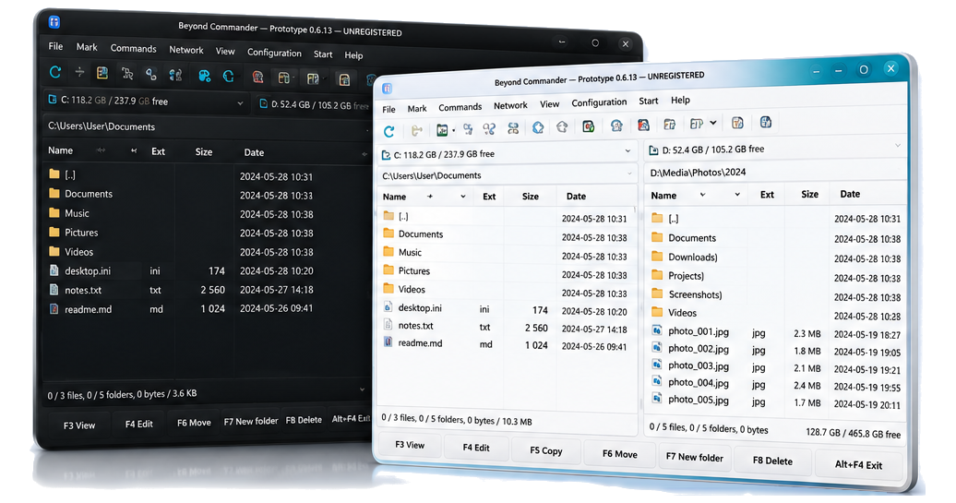This screenshot has height=503, width=956.
Task: Select Videos folder in light left panel
Action: [412, 289]
